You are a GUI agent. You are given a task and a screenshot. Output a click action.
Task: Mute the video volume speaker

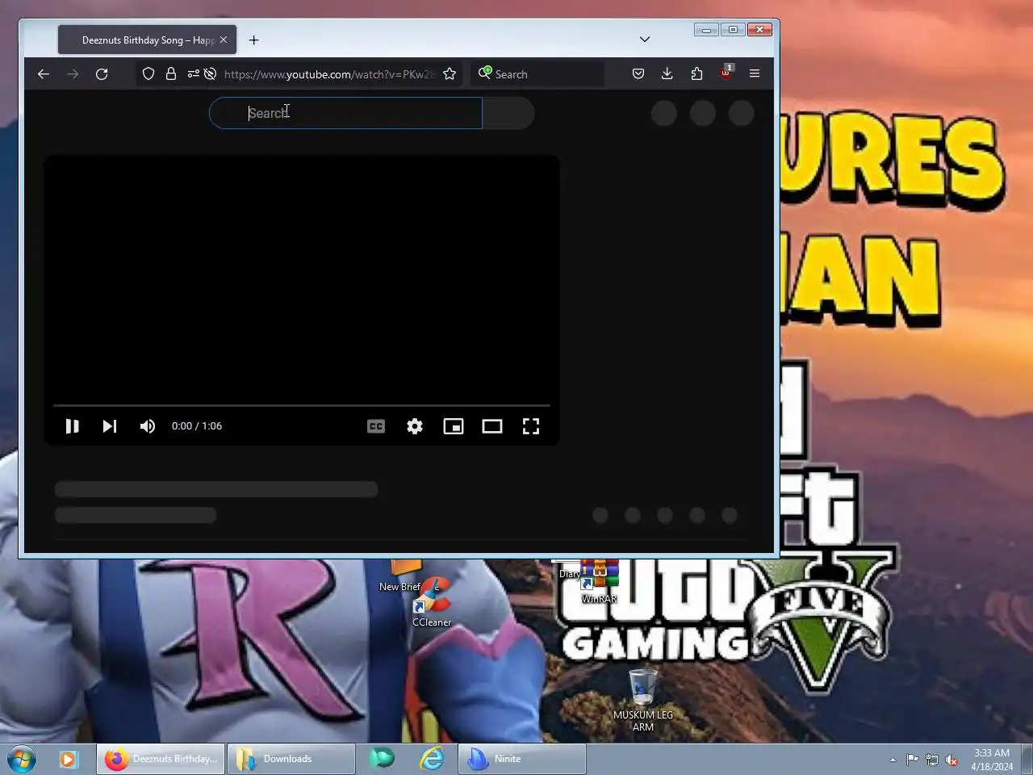[x=148, y=426]
